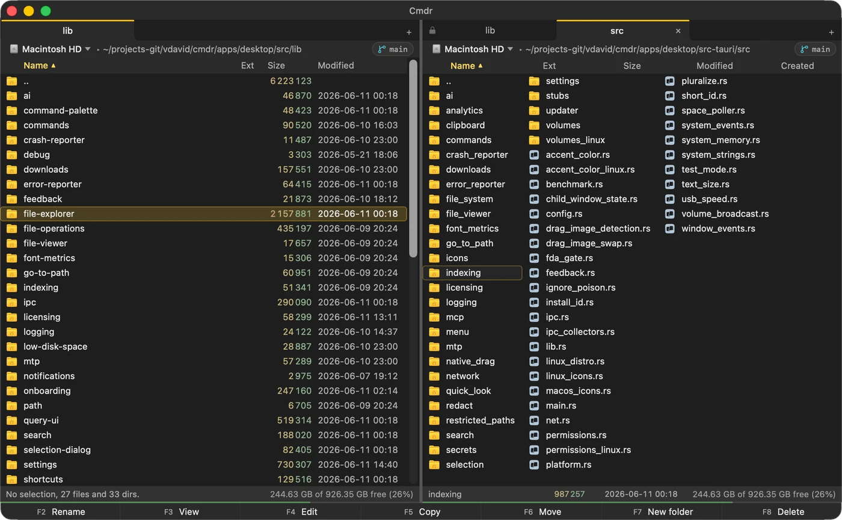
Task: Click the file icon of usb_speed.rs
Action: [669, 199]
